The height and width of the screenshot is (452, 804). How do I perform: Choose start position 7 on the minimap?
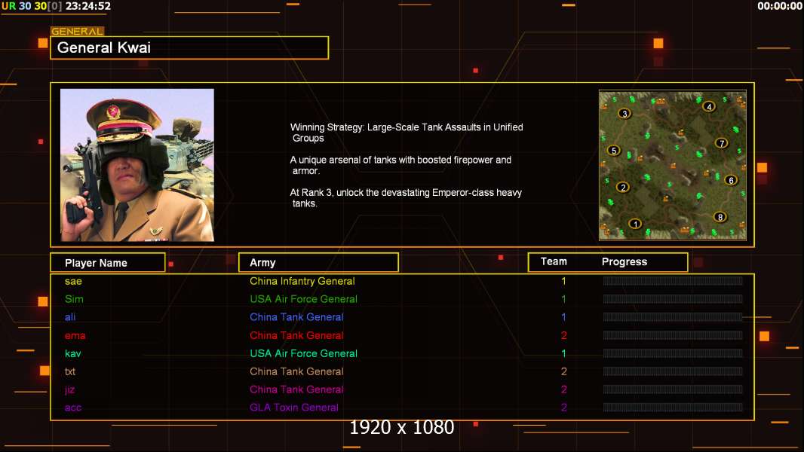coord(722,143)
